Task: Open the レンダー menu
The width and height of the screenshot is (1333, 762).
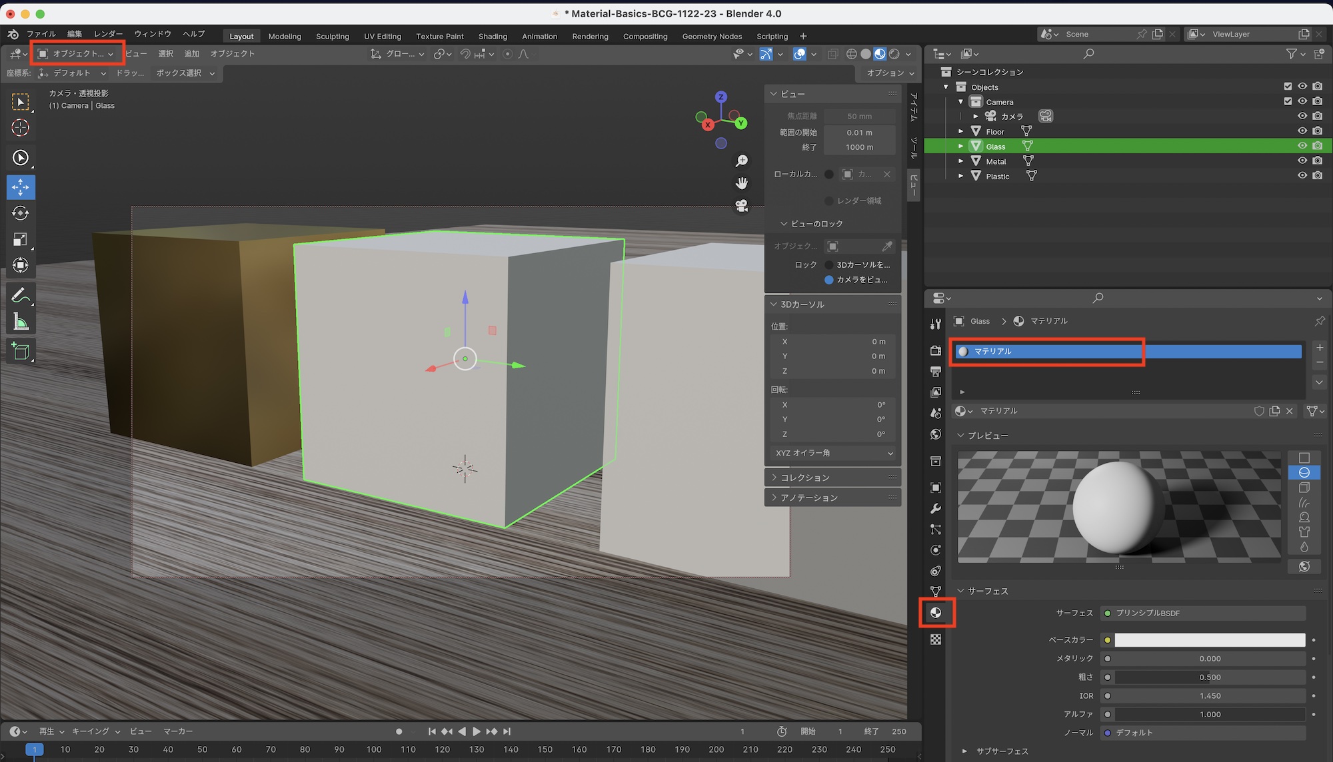Action: pos(107,33)
